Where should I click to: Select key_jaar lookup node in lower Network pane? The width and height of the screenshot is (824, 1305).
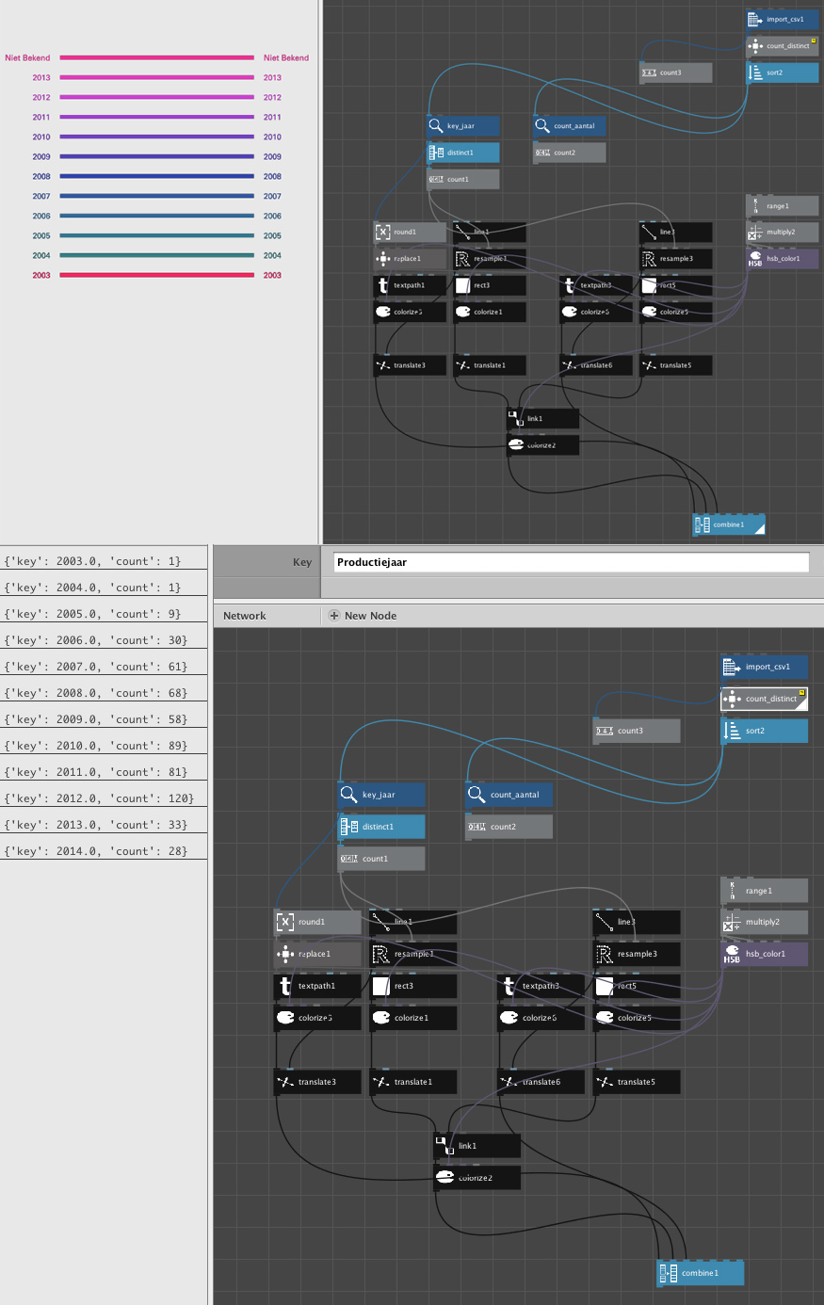(x=381, y=795)
